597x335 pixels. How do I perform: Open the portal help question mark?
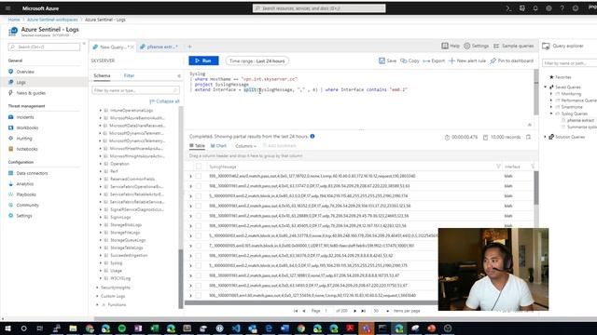[562, 8]
